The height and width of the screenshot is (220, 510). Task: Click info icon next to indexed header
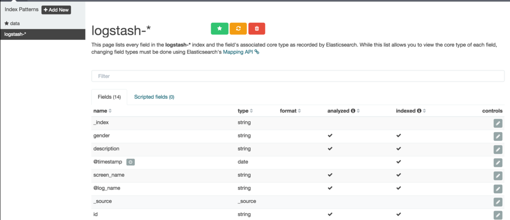(x=419, y=111)
